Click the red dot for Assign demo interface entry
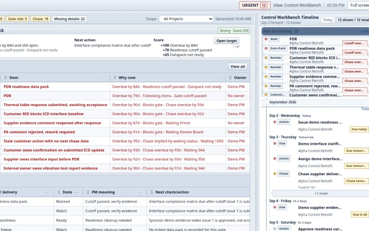The image size is (369, 231). click(274, 159)
